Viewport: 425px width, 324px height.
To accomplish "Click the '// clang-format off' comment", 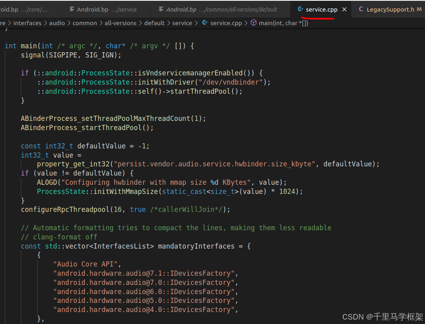I will [59, 237].
